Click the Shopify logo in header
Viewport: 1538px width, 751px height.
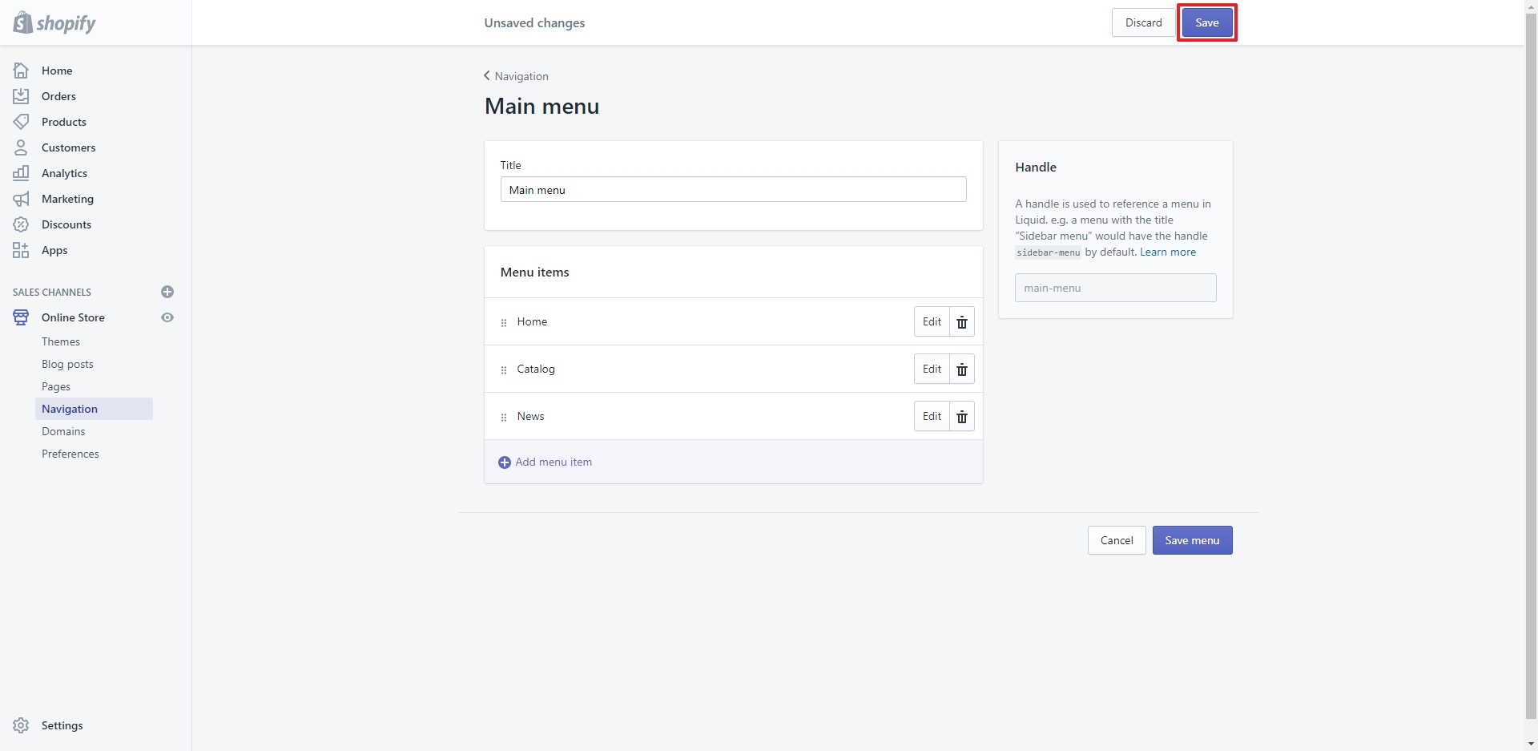point(54,22)
